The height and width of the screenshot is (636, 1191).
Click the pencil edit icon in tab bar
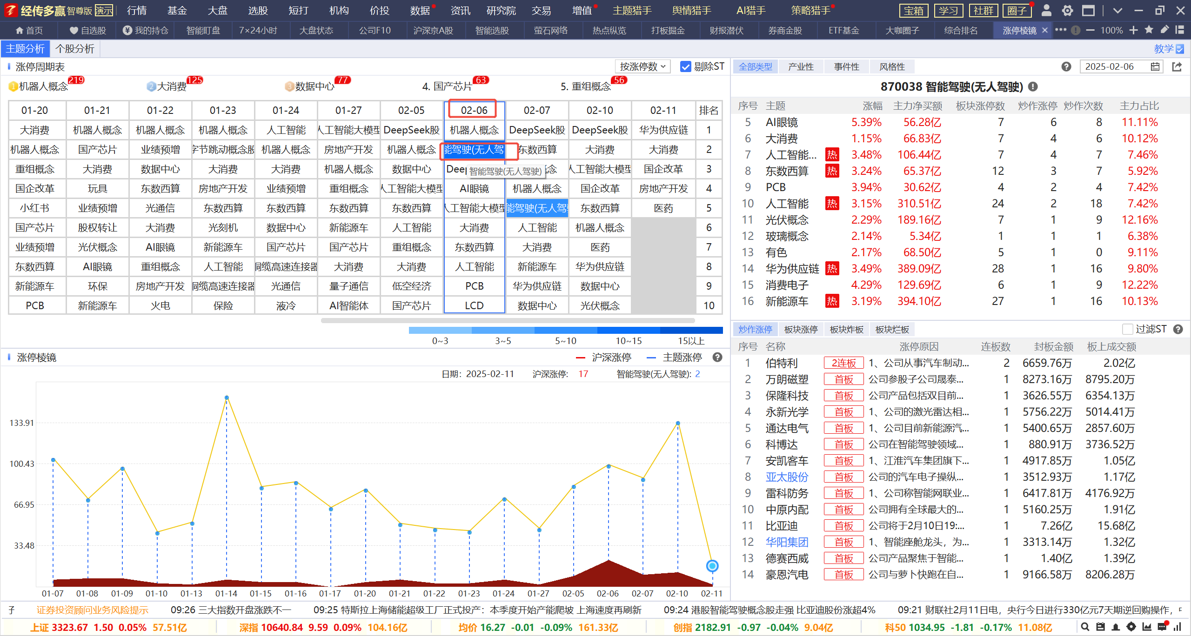pos(1164,30)
